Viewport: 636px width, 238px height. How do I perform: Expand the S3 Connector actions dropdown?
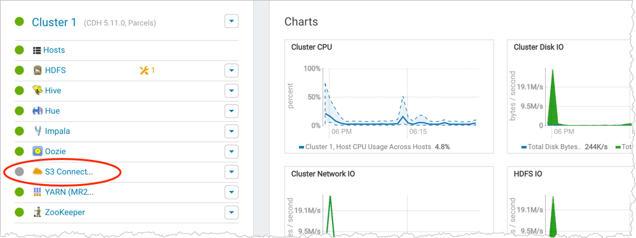pos(232,172)
